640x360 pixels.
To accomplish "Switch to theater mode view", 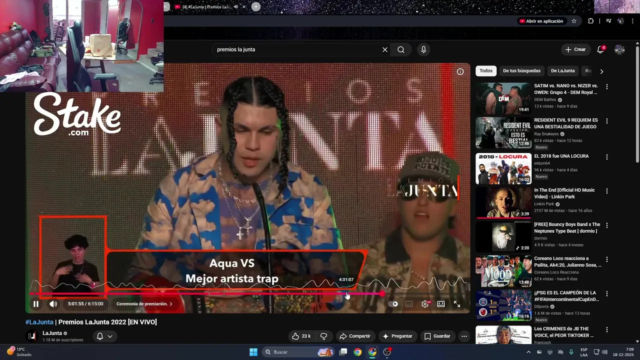I will point(441,304).
